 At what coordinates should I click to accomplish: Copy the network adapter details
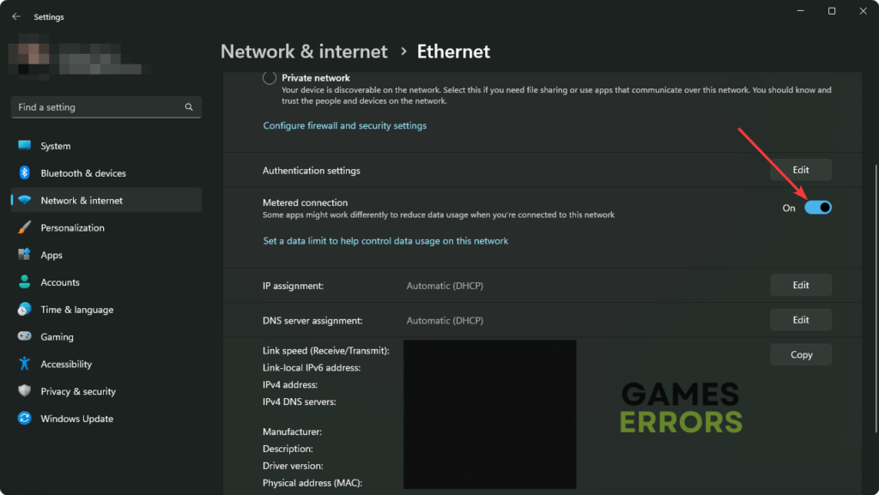(x=800, y=354)
